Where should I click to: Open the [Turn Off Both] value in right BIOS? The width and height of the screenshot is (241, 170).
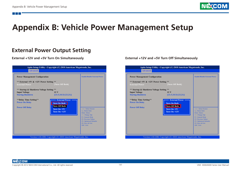click(175, 84)
